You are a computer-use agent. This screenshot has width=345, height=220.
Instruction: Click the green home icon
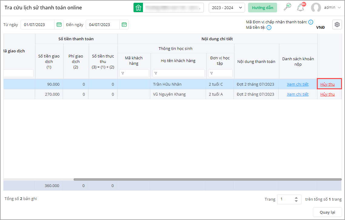138,8
